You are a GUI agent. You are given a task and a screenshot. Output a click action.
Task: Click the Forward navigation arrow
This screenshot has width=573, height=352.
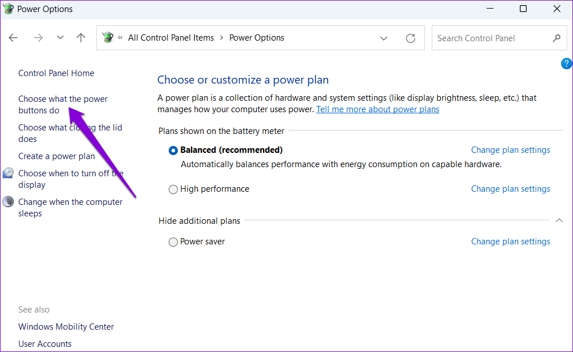pyautogui.click(x=38, y=38)
